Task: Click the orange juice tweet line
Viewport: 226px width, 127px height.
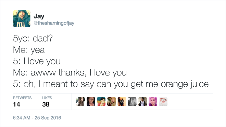Action: pos(111,84)
